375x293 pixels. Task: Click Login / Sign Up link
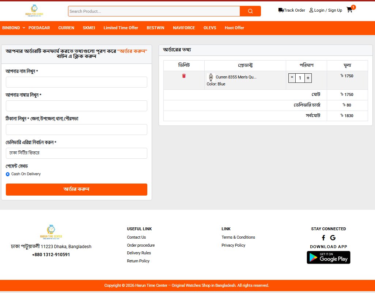coord(328,10)
